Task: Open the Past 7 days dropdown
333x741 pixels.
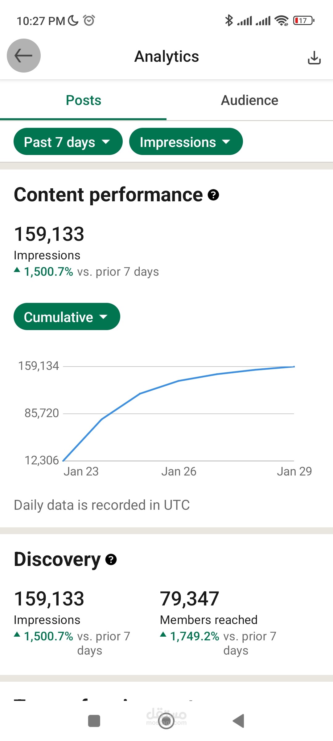Action: click(68, 142)
